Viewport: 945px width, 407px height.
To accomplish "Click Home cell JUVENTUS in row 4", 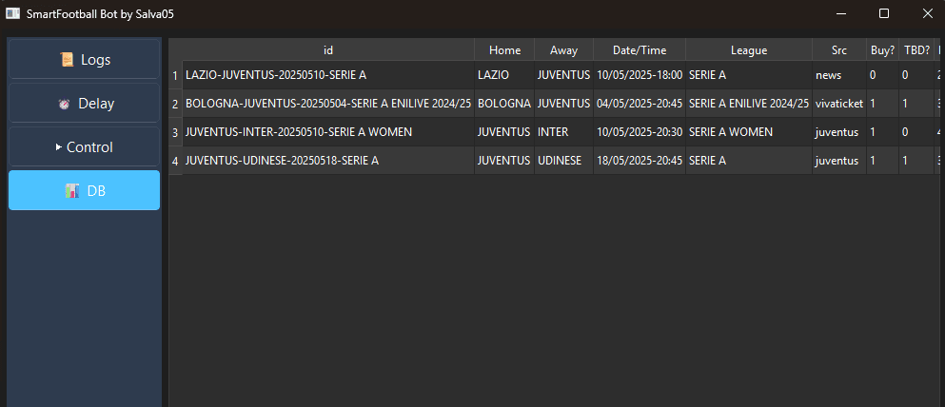I will pyautogui.click(x=504, y=161).
